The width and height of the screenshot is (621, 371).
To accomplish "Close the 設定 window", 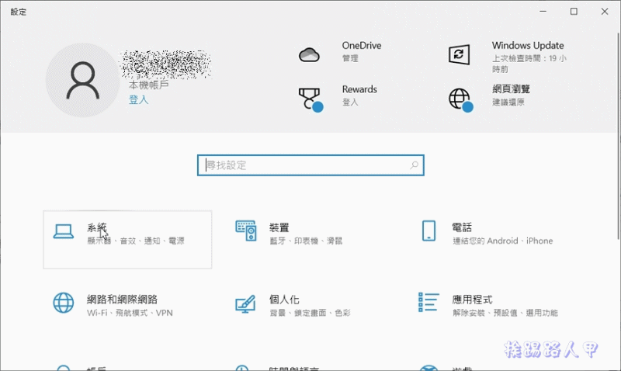I will point(605,12).
